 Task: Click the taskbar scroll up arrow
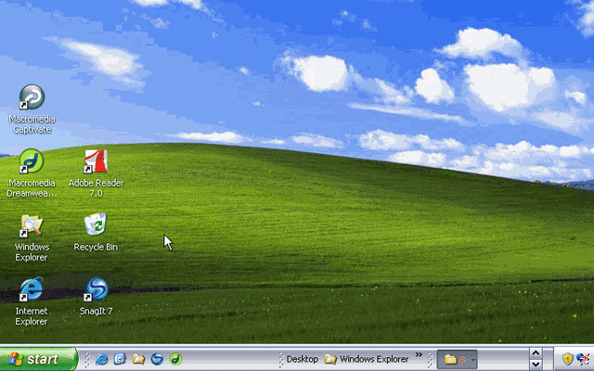coord(536,353)
